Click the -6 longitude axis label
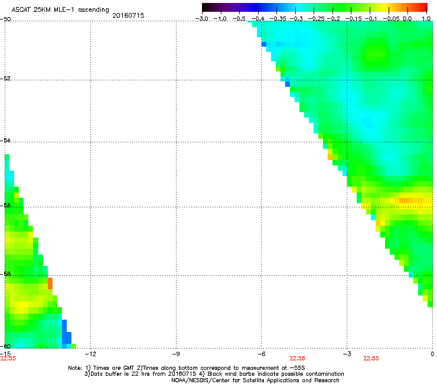This screenshot has height=384, width=437. click(261, 354)
